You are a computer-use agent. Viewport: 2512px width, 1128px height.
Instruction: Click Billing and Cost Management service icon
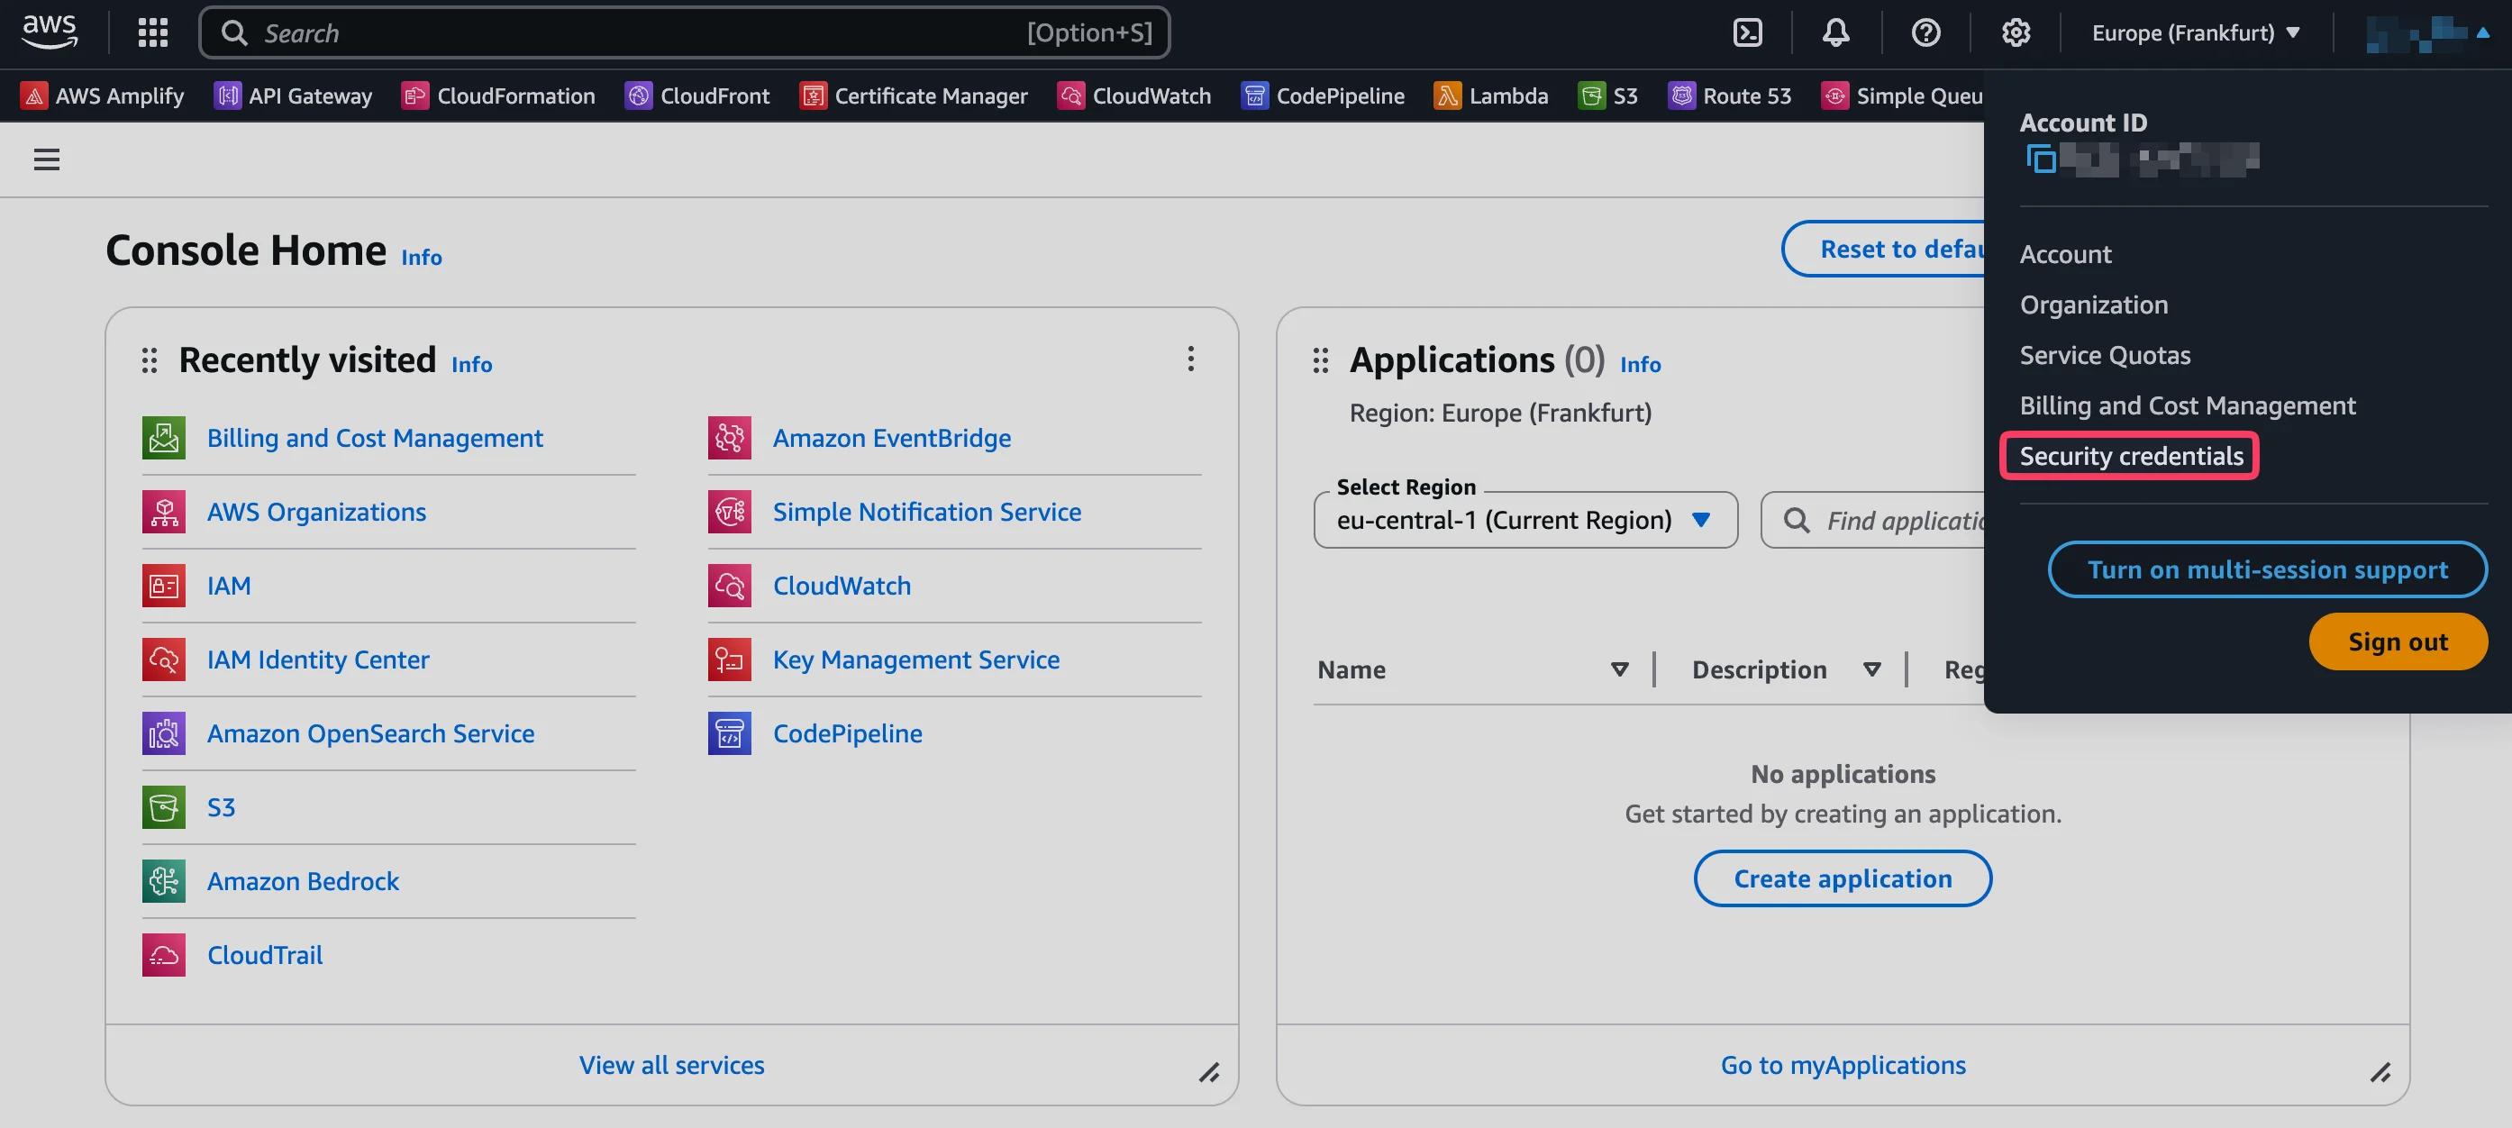click(164, 438)
